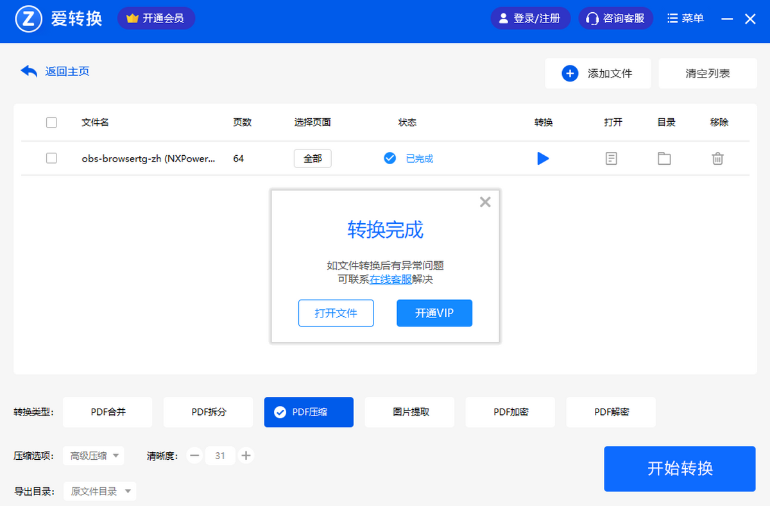Toggle the select-all checkbox in header
This screenshot has width=770, height=506.
pos(51,122)
